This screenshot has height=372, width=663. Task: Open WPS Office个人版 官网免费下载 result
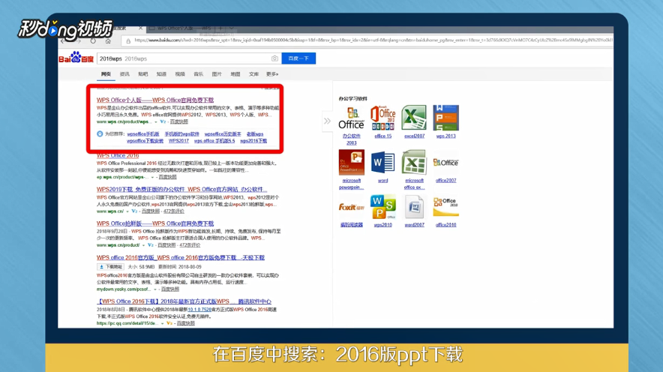point(155,100)
